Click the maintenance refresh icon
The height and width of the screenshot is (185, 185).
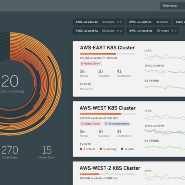coord(106,124)
